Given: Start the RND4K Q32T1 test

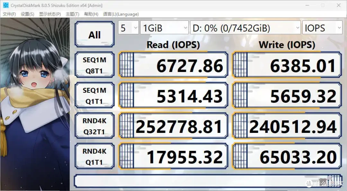Looking at the screenshot, I should click(x=95, y=126).
